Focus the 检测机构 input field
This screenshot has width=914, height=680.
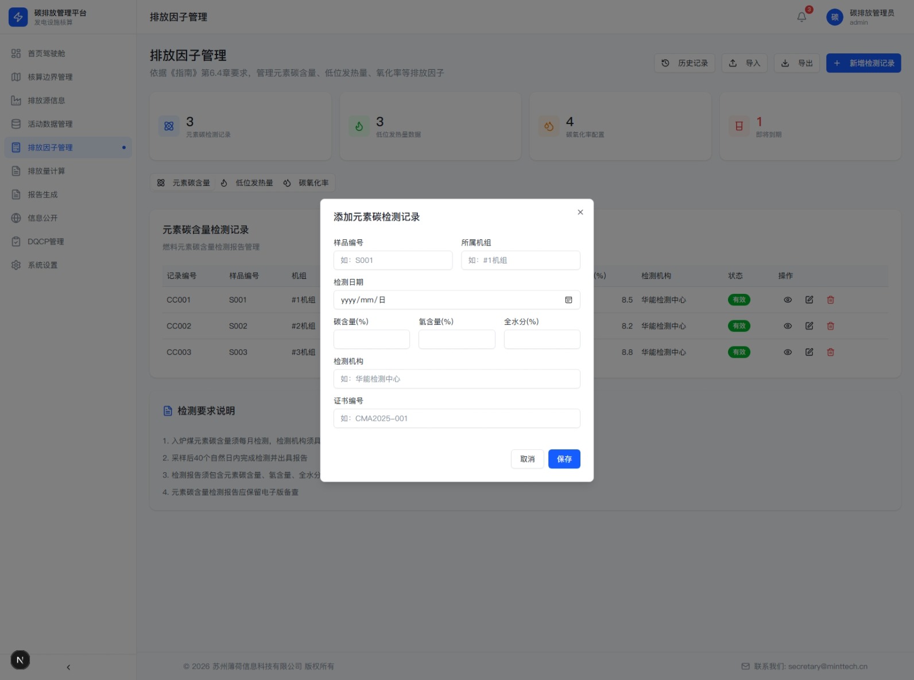click(457, 379)
